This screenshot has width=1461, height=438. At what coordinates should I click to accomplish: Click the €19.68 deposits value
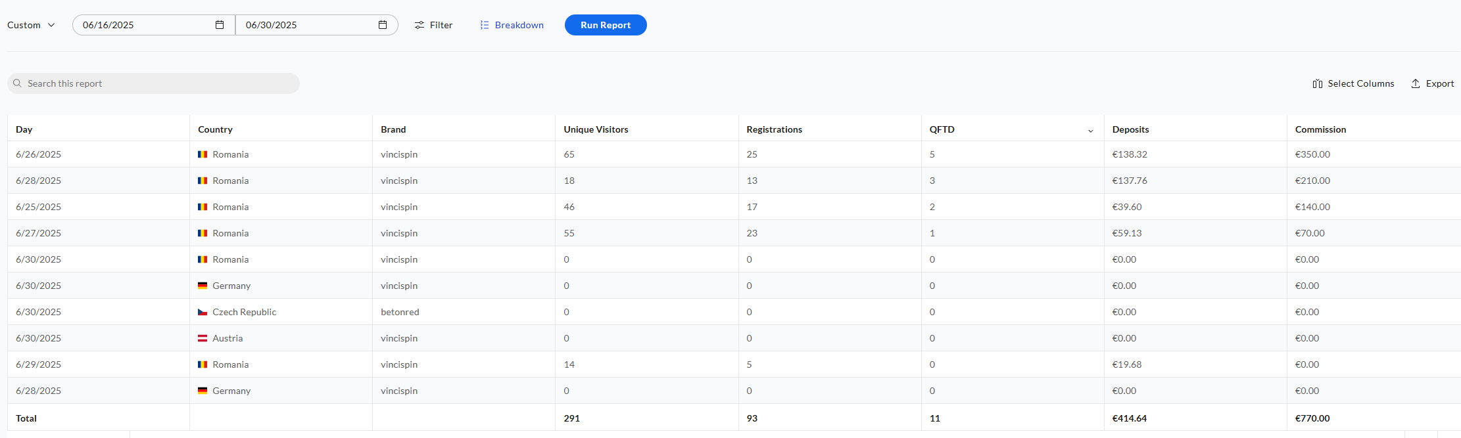1127,364
